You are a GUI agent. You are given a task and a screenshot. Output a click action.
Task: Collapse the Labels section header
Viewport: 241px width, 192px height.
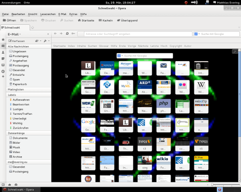[x=29, y=95]
